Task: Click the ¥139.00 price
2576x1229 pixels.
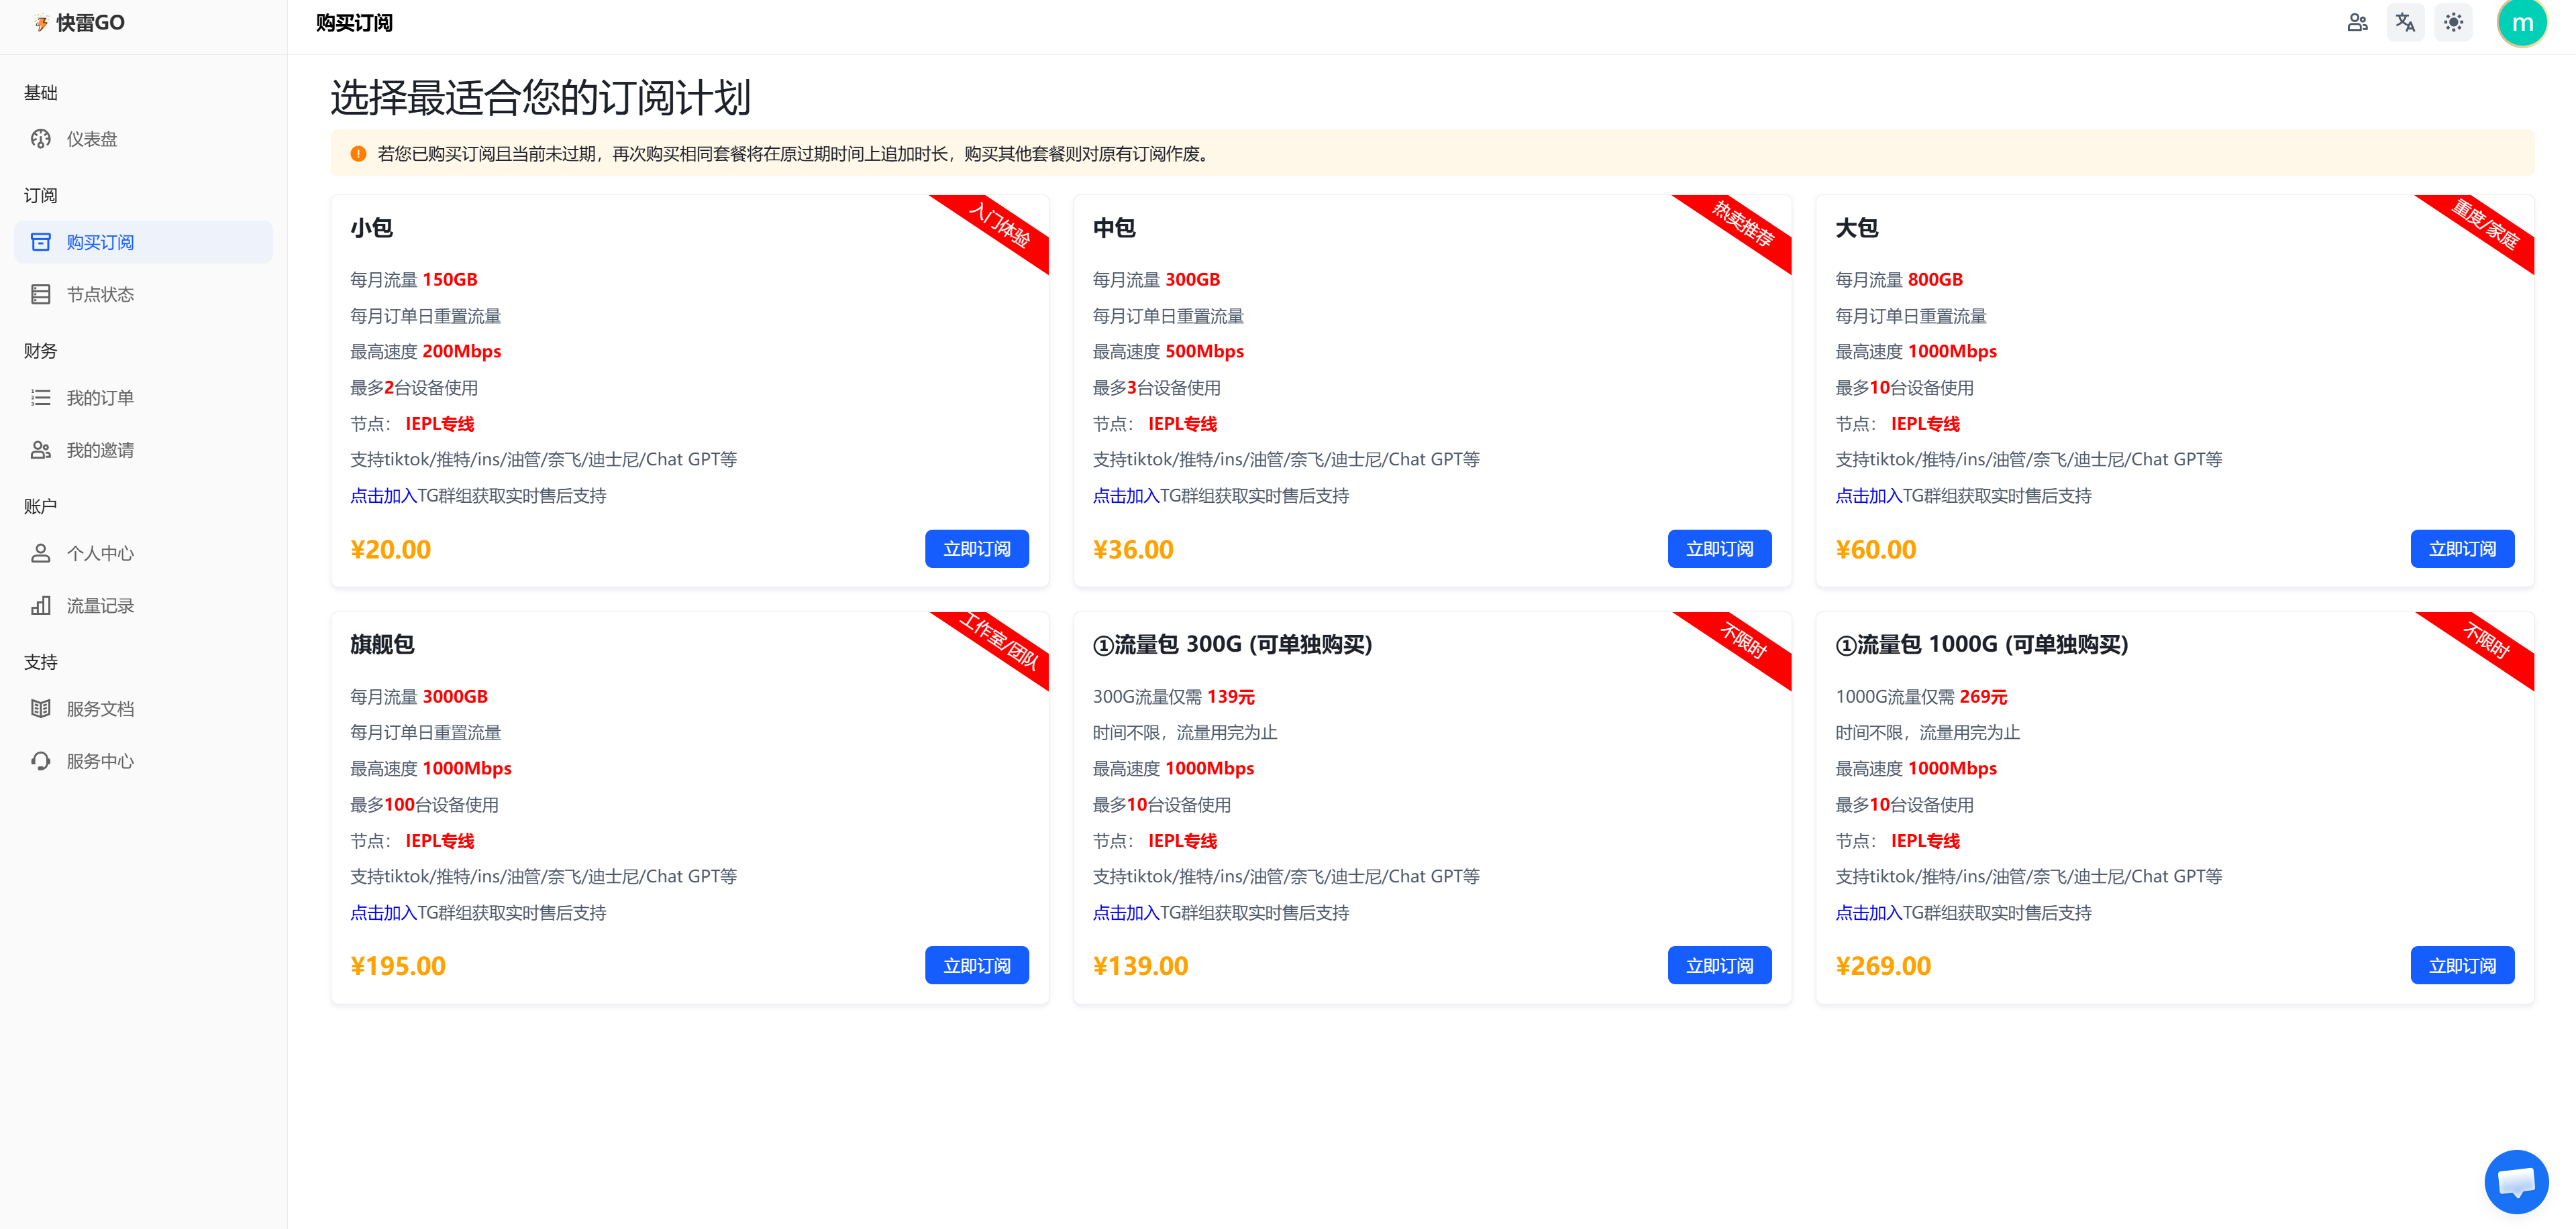Action: (x=1141, y=966)
